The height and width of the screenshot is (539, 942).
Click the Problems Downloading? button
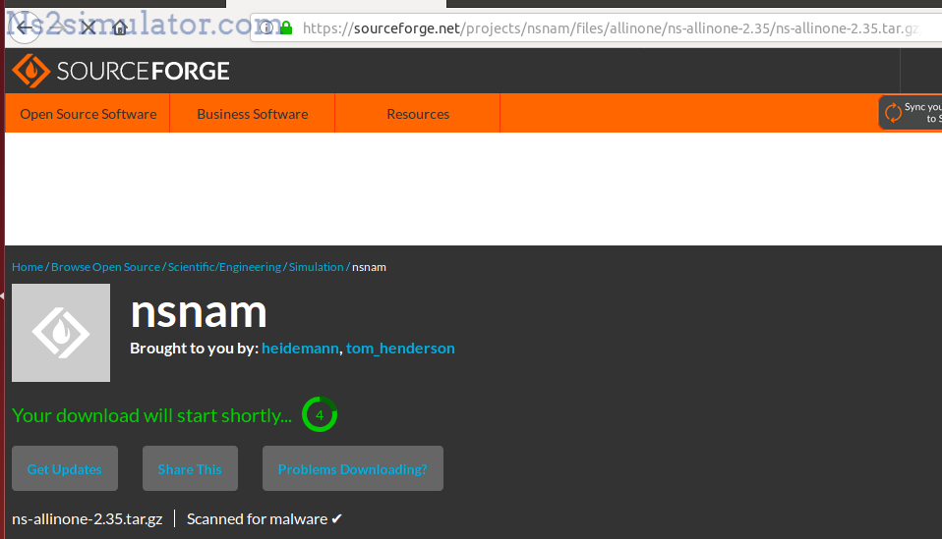353,468
